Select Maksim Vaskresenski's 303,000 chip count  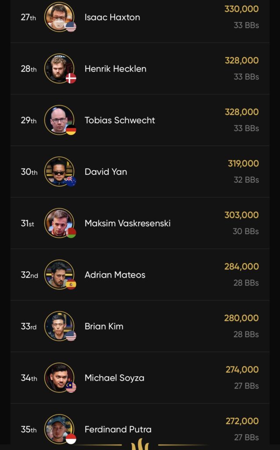pyautogui.click(x=241, y=215)
